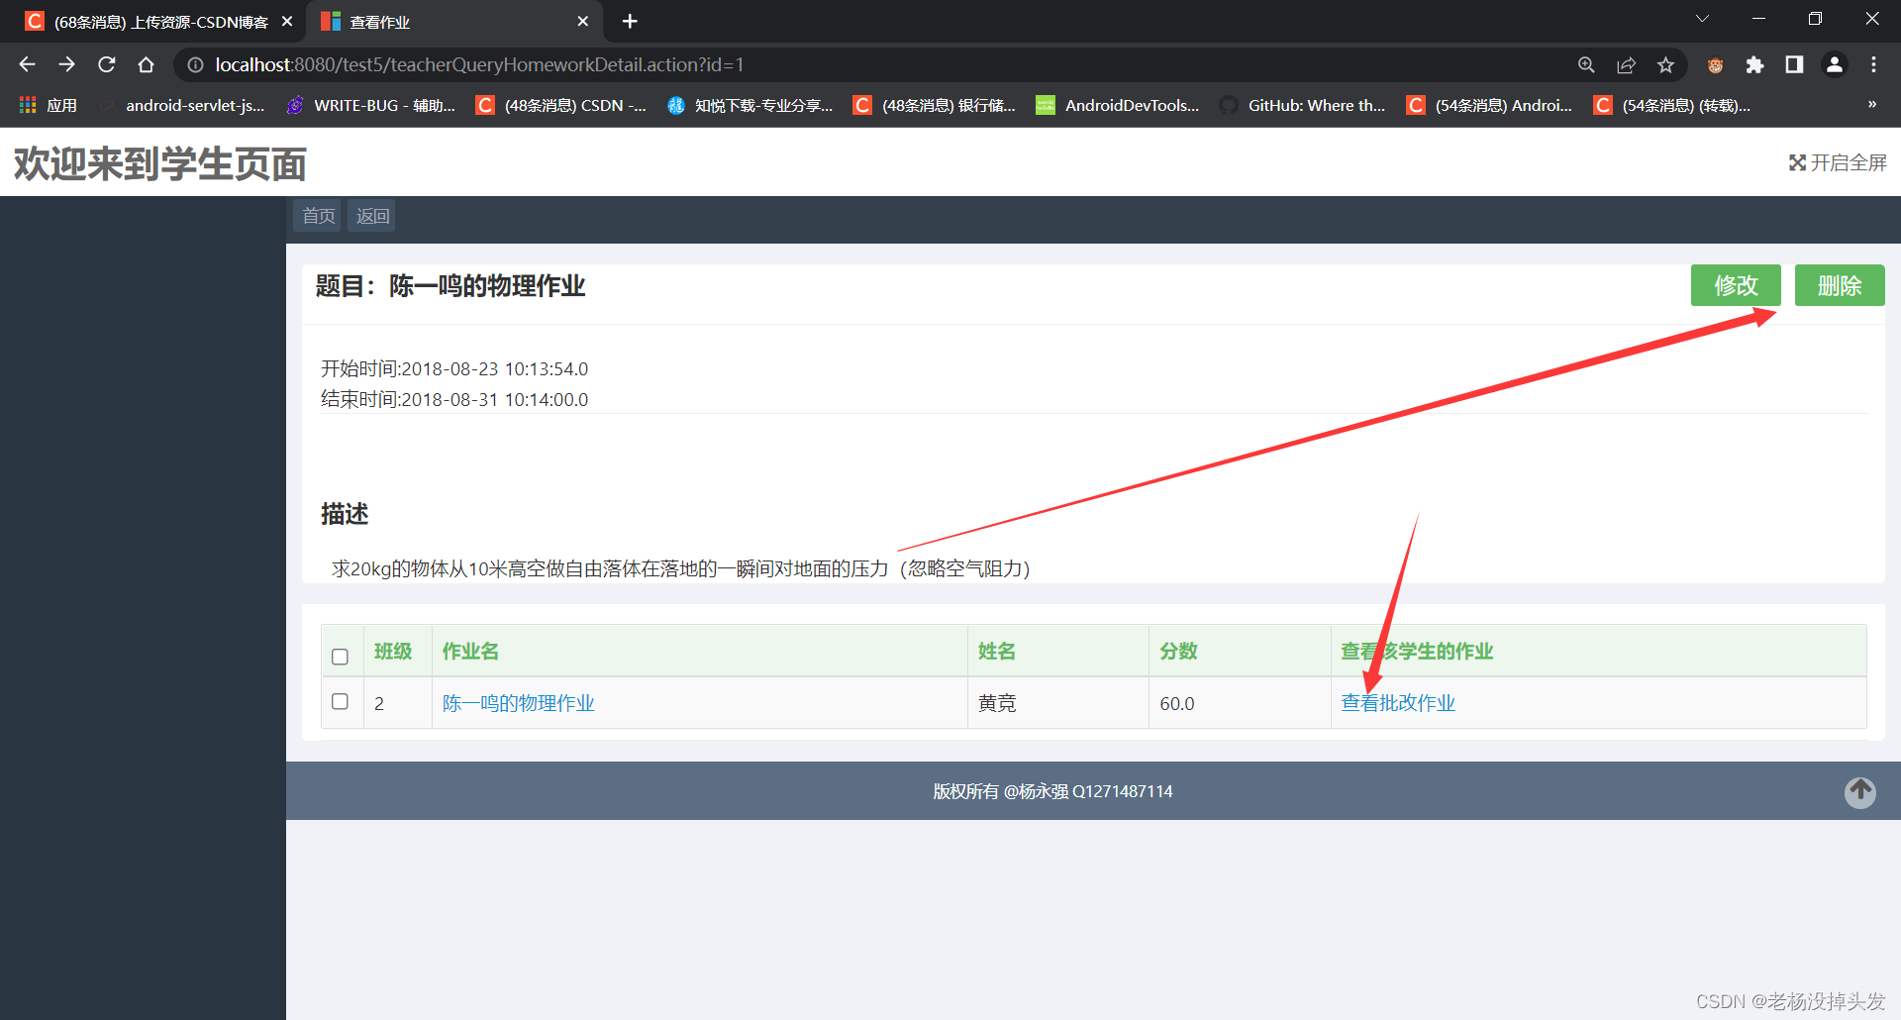Open the (54条消息) (转载) bookmark
This screenshot has width=1901, height=1020.
[x=1672, y=105]
